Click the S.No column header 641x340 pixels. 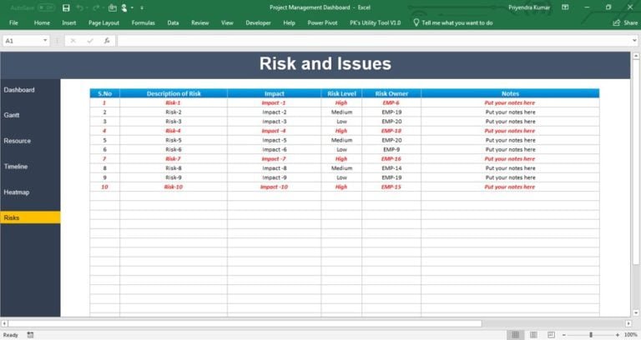coord(104,93)
